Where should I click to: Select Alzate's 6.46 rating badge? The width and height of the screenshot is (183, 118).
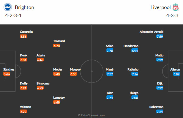pyautogui.click(x=40, y=60)
